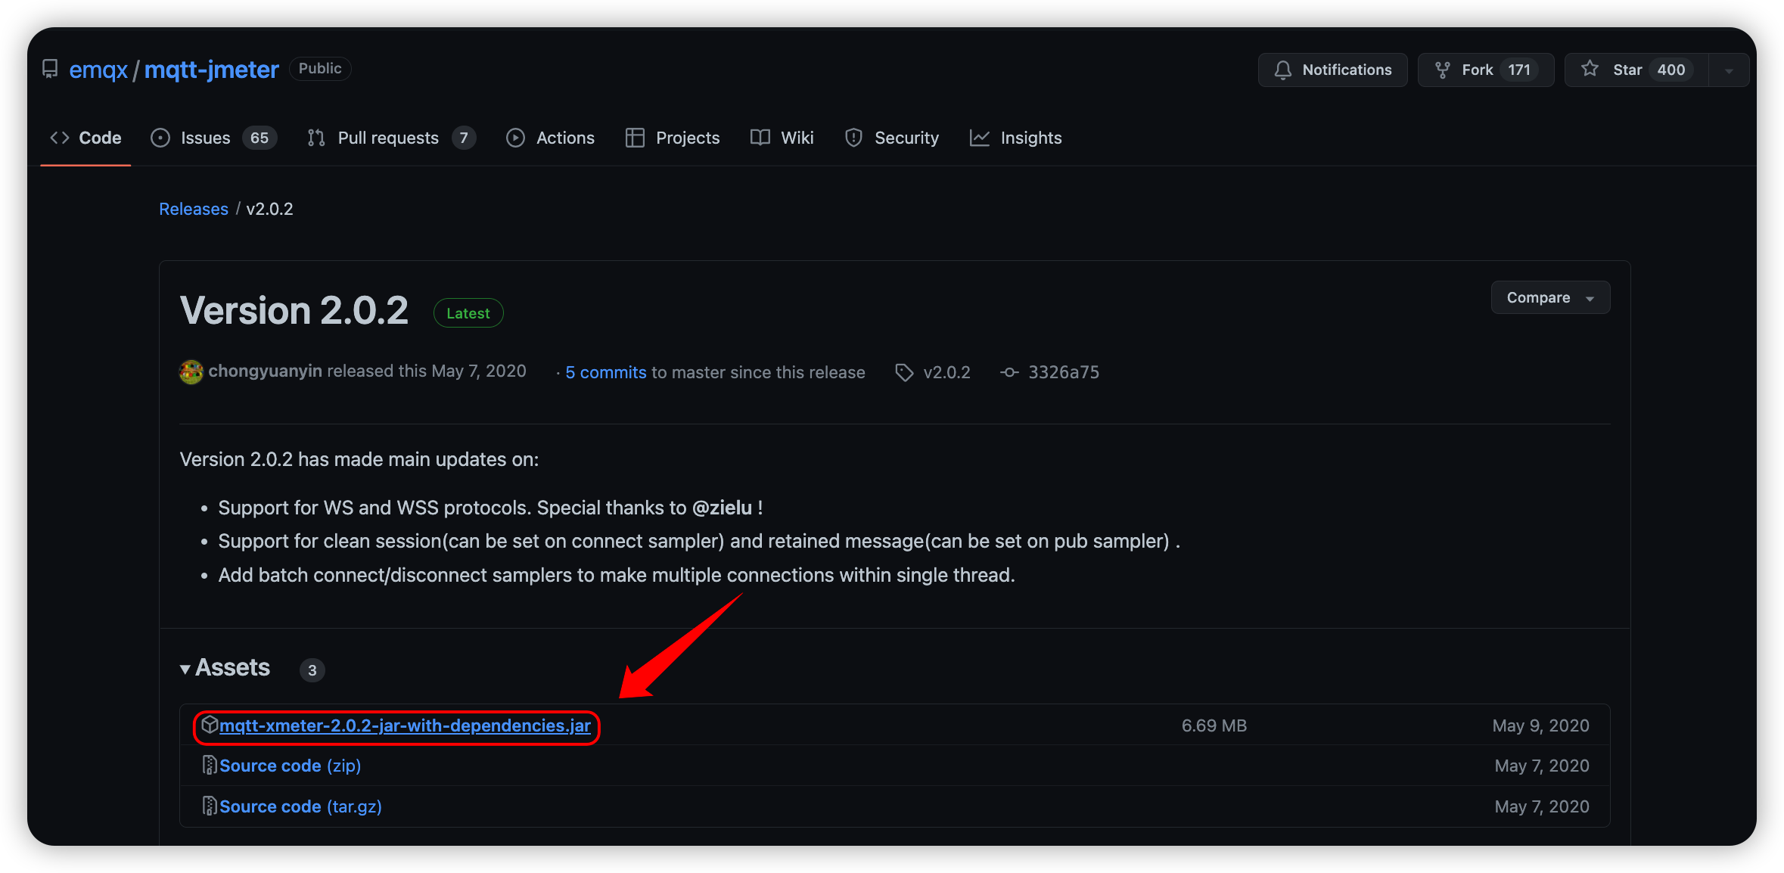
Task: Click the green Latest badge
Action: point(468,313)
